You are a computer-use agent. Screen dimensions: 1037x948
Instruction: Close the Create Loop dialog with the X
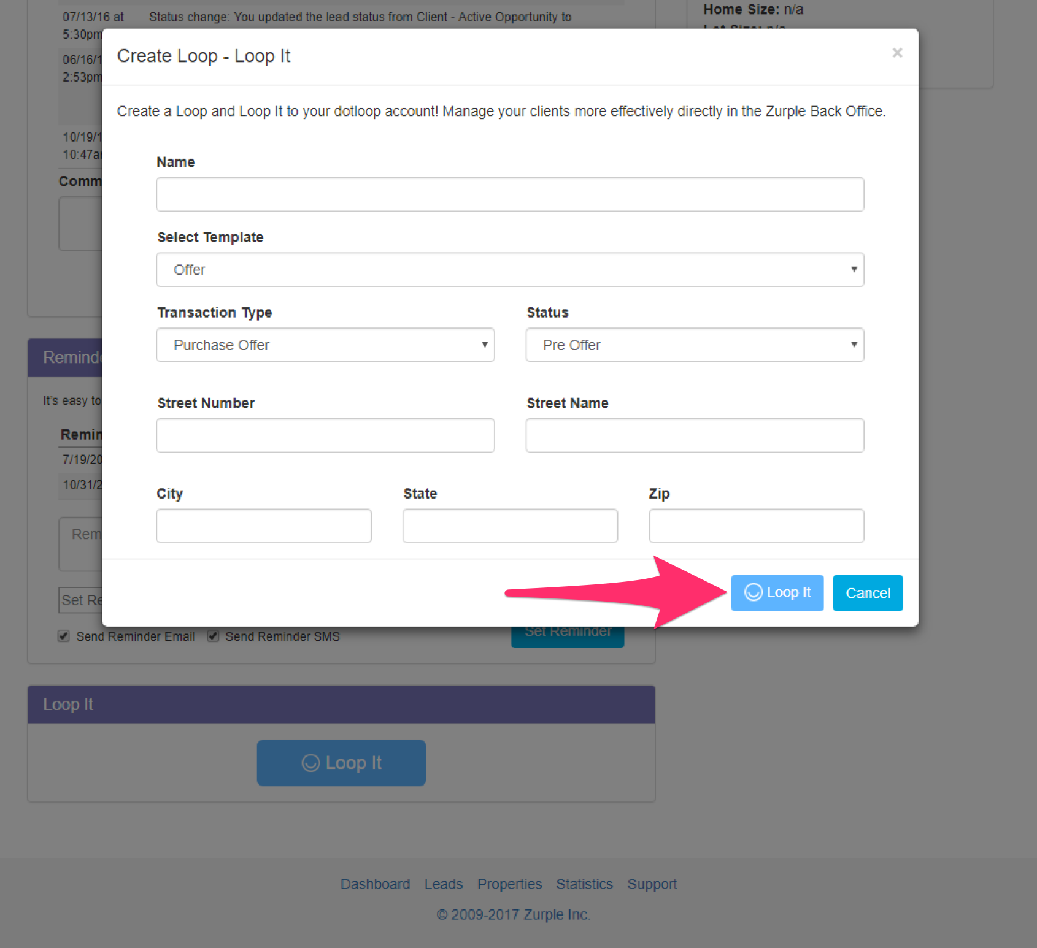897,53
